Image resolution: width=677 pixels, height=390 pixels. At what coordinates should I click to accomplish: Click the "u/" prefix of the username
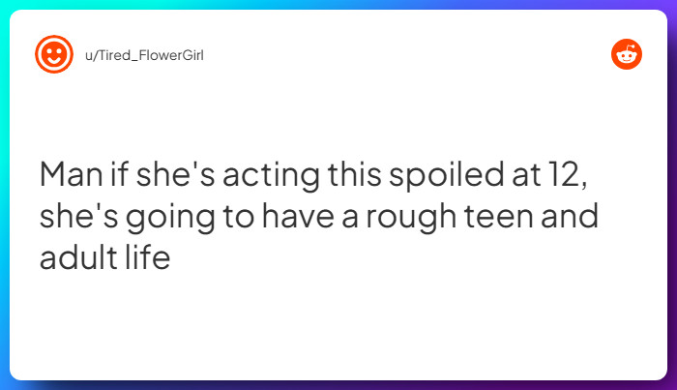tap(91, 55)
